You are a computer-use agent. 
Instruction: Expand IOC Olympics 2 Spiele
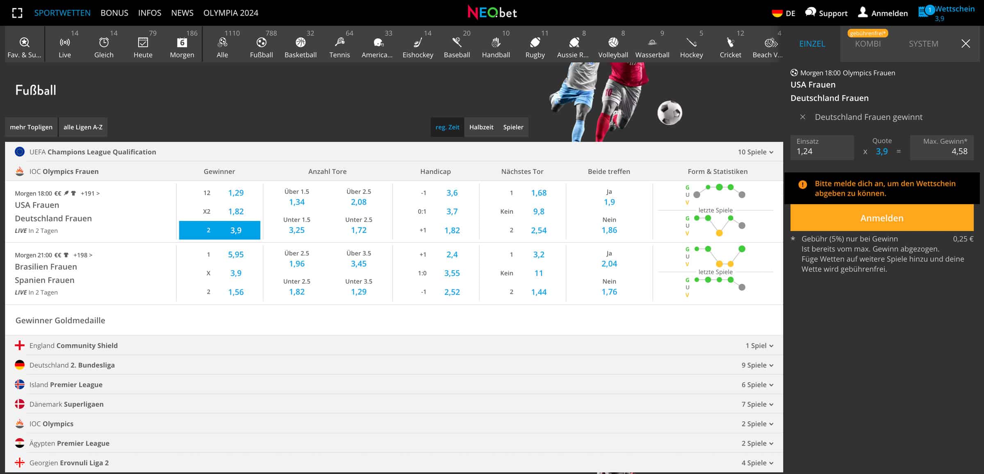click(x=394, y=424)
